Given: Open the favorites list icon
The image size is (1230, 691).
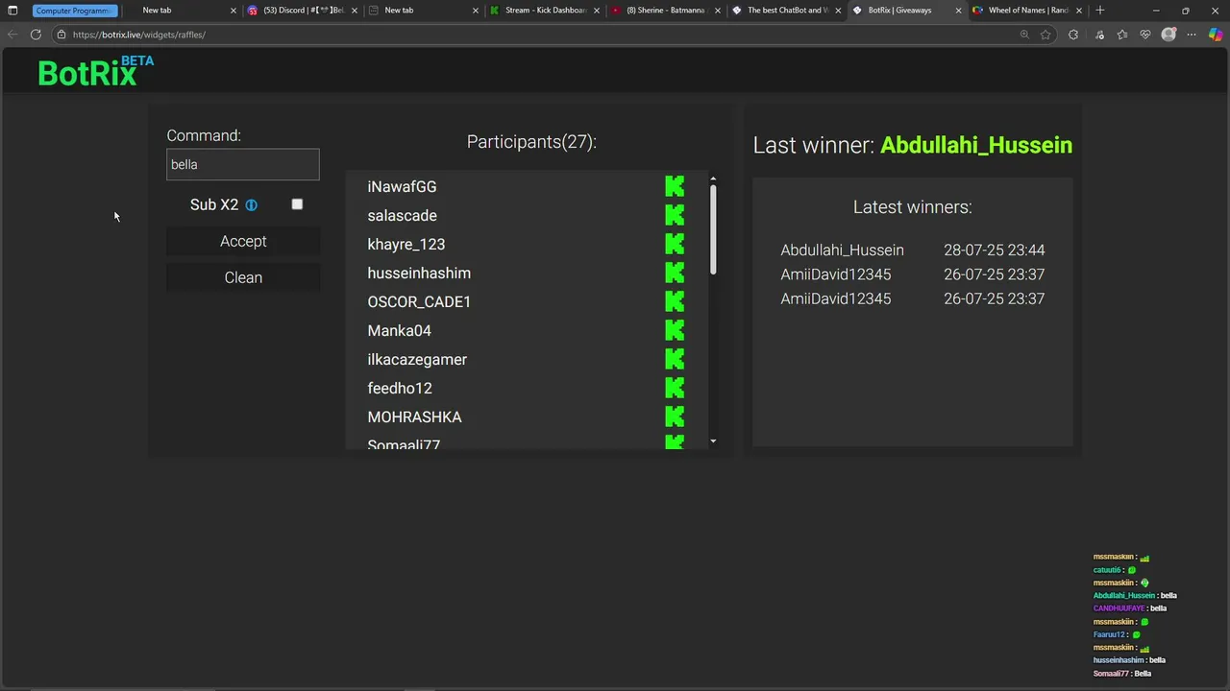Looking at the screenshot, I should click(x=1121, y=35).
